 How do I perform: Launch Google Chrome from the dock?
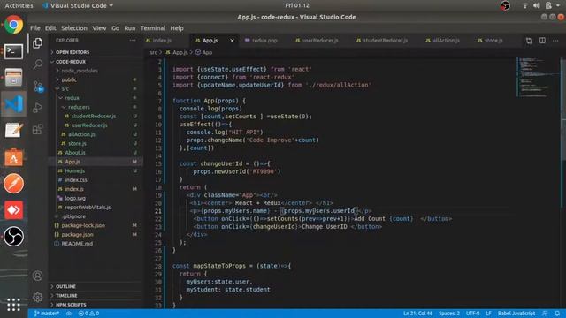tap(14, 25)
